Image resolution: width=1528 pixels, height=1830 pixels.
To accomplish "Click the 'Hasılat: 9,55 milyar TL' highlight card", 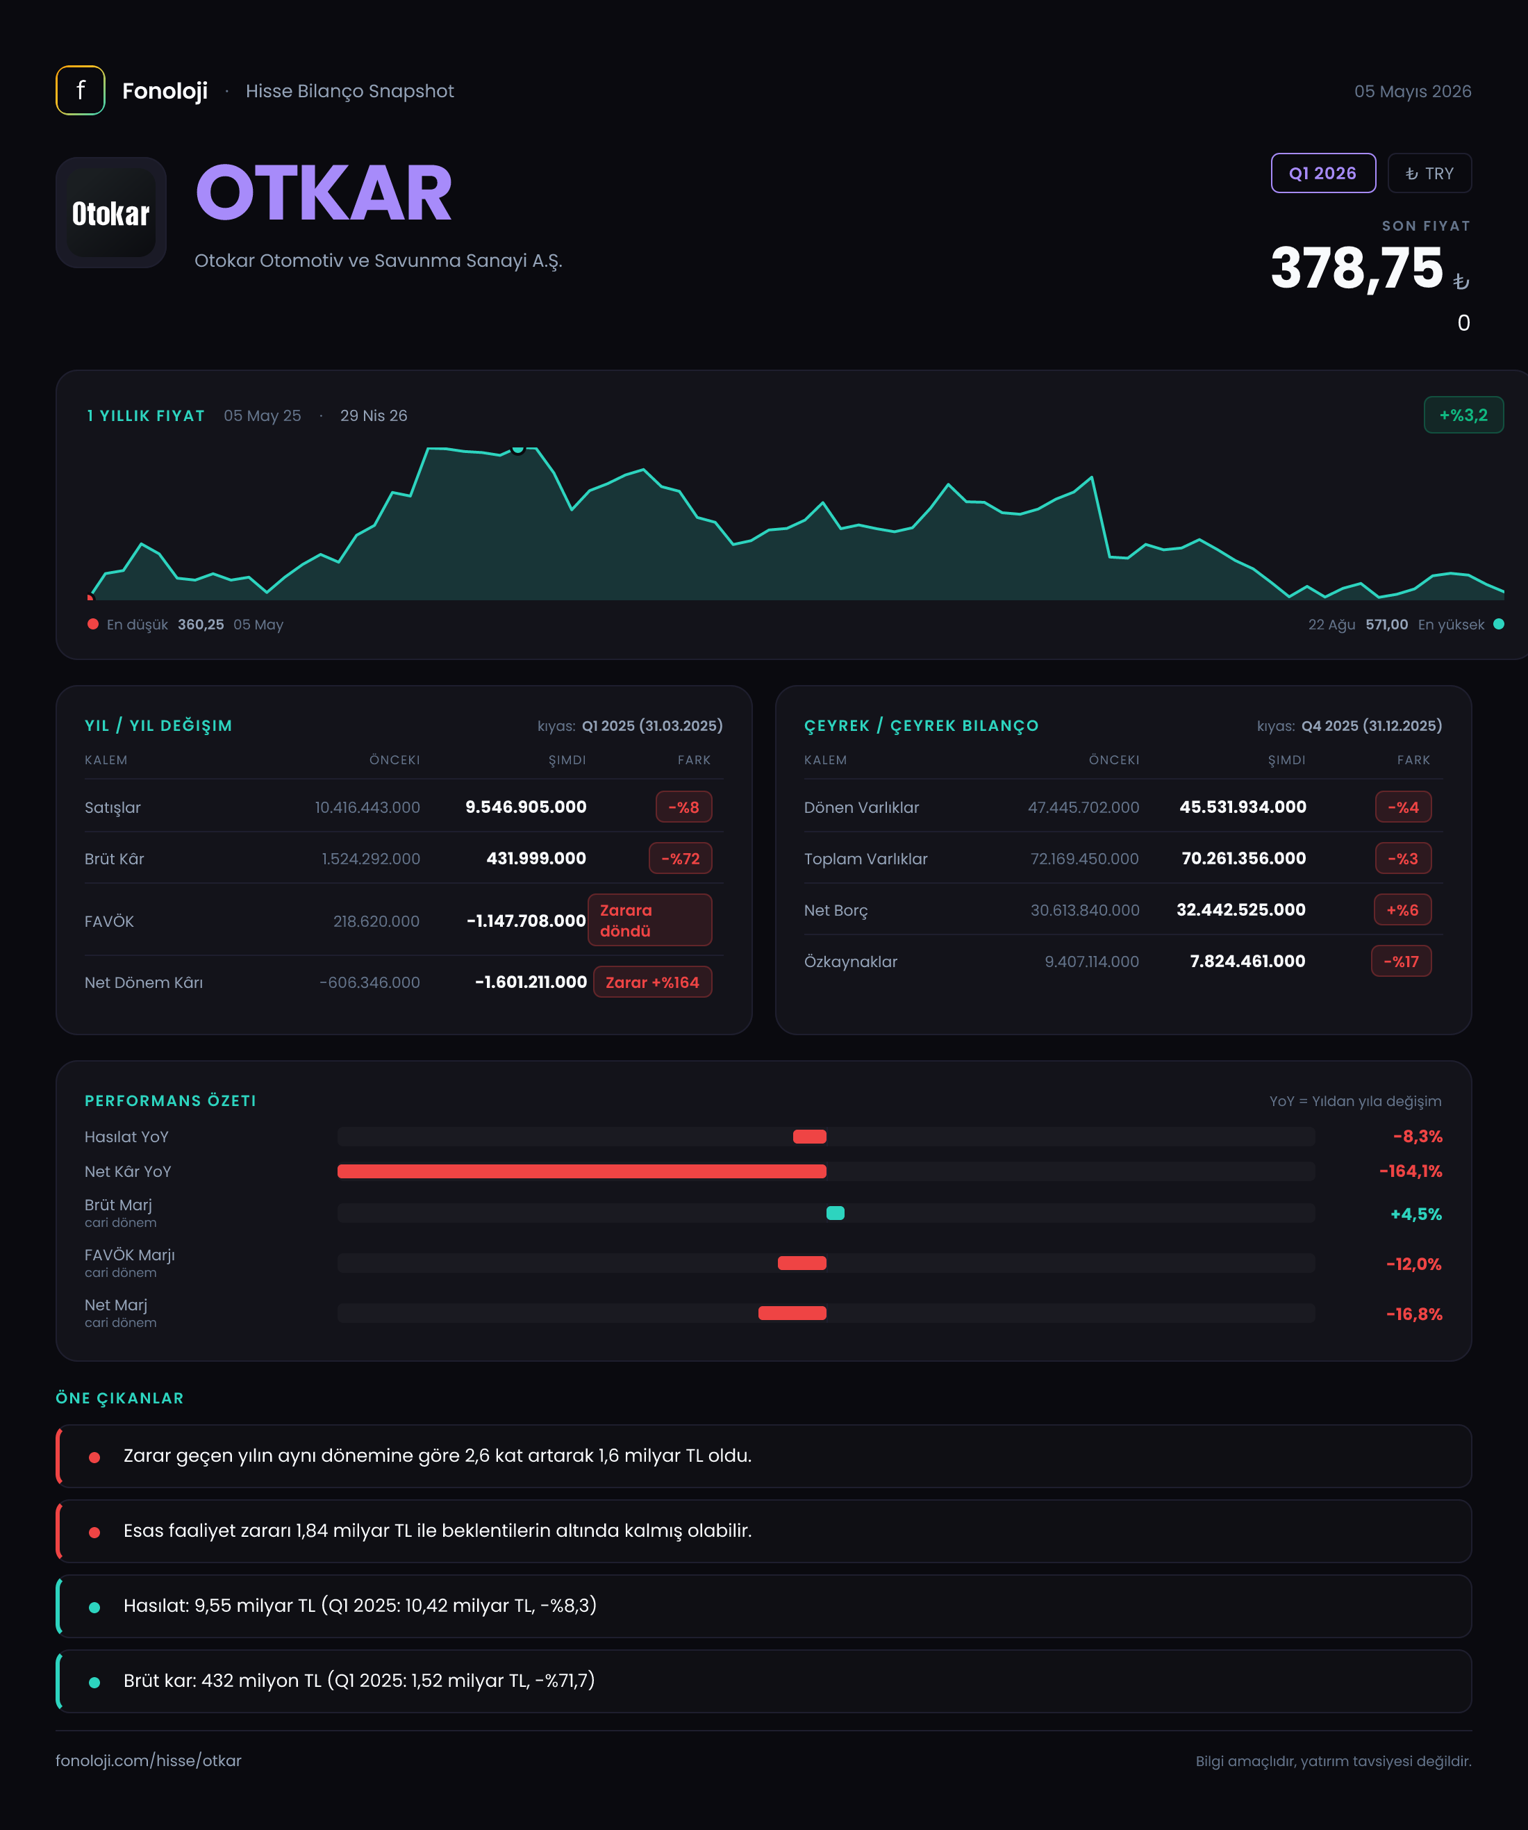I will click(x=764, y=1606).
